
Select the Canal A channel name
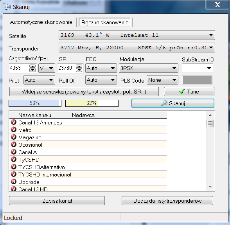27,152
